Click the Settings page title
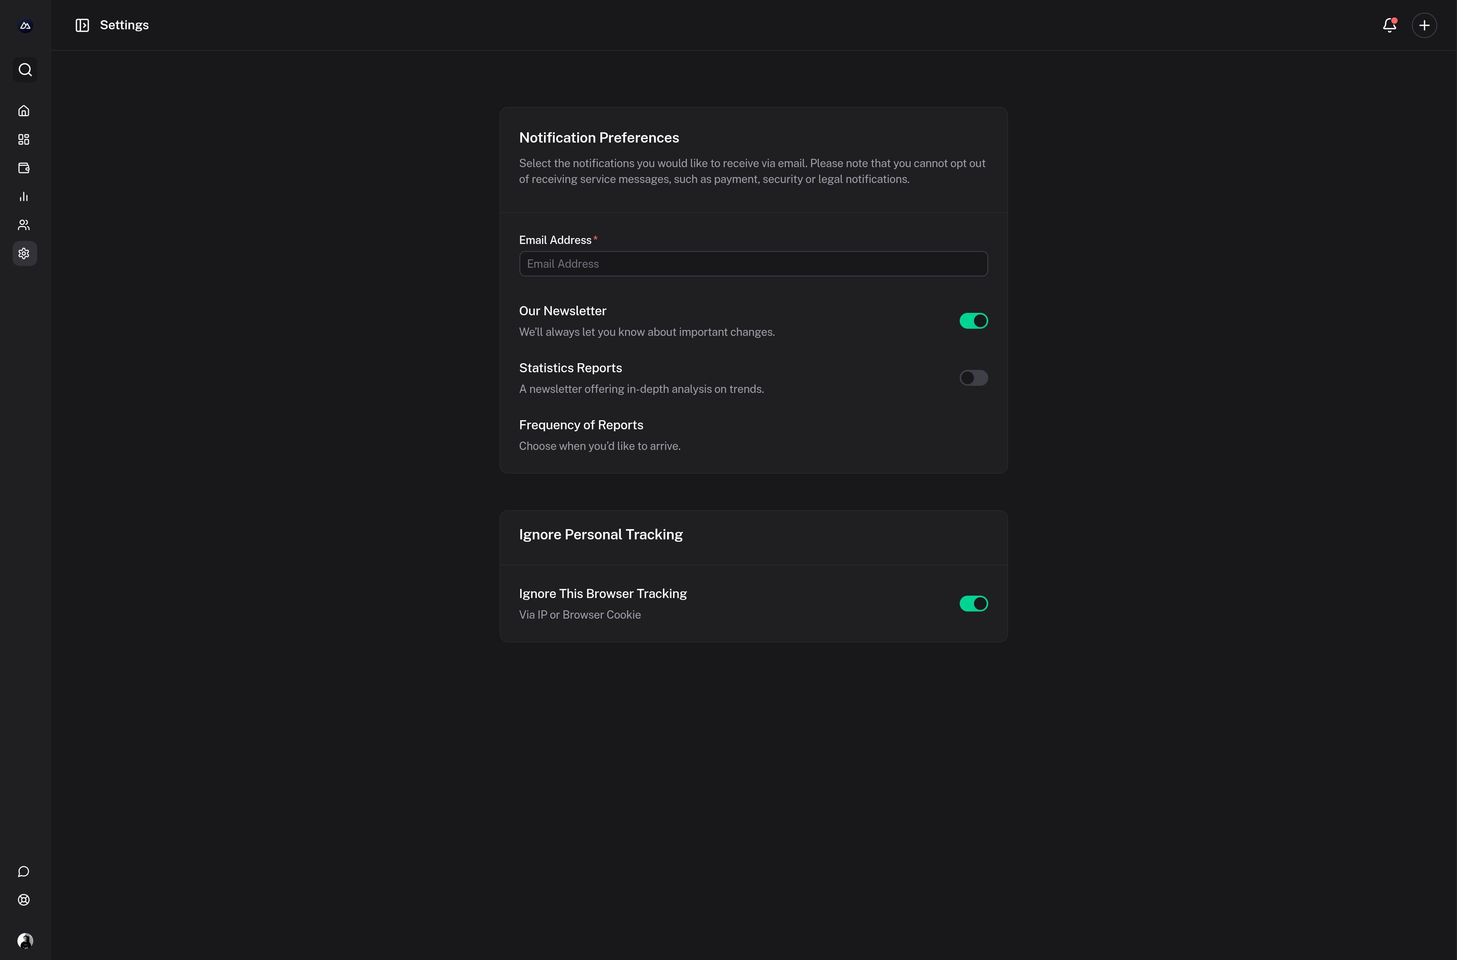The height and width of the screenshot is (960, 1457). pyautogui.click(x=124, y=25)
